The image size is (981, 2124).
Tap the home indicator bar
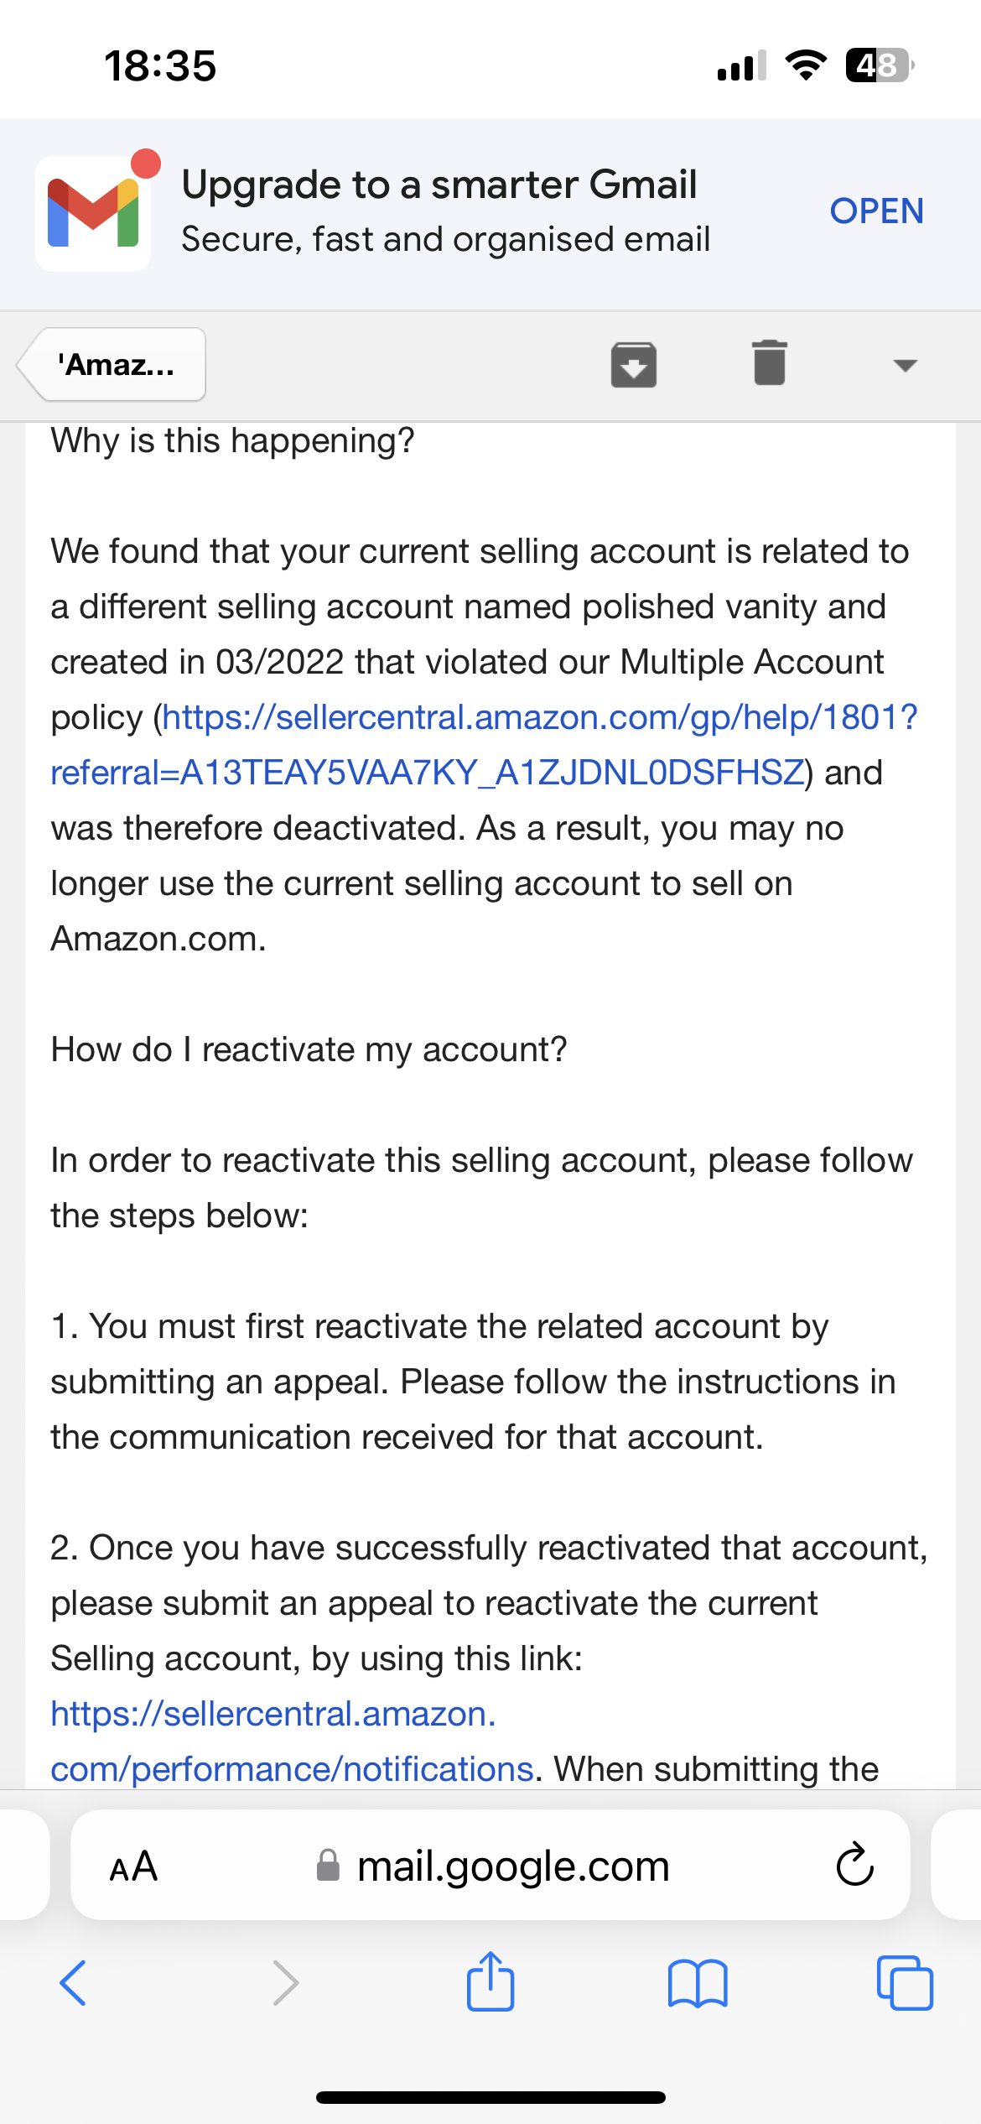490,2097
